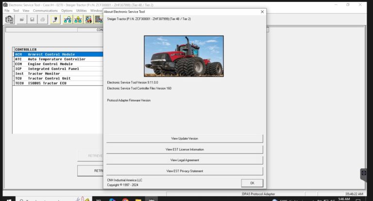Click the Save toolbar icon
Viewport: 373px width, 201px height.
pos(32,19)
